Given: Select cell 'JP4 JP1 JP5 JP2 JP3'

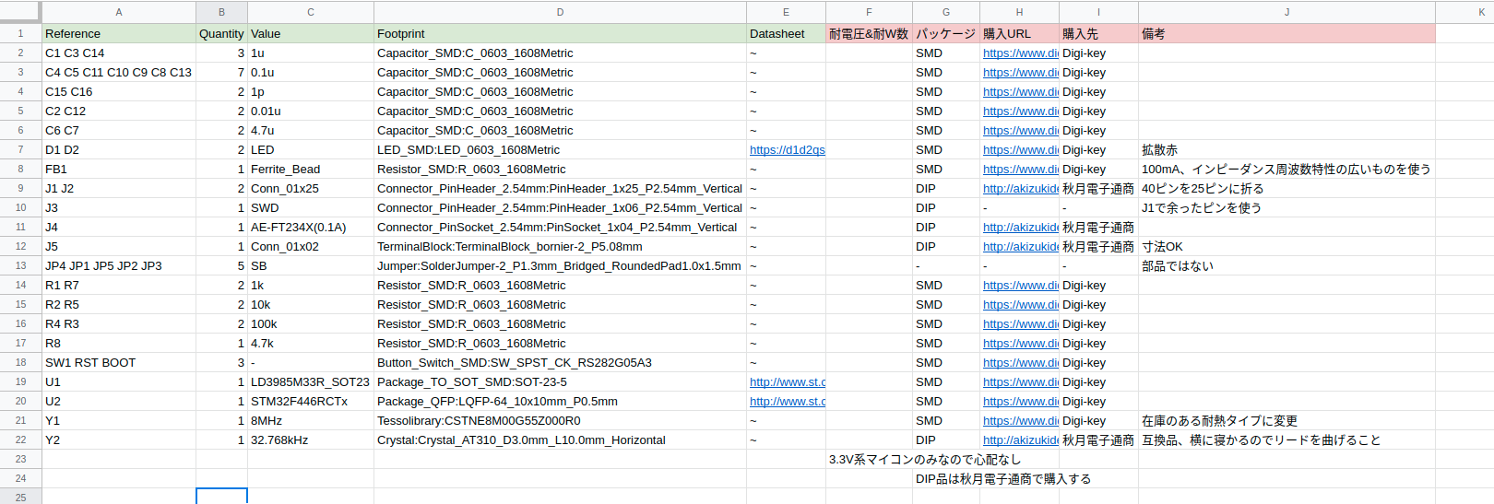Looking at the screenshot, I should (119, 265).
